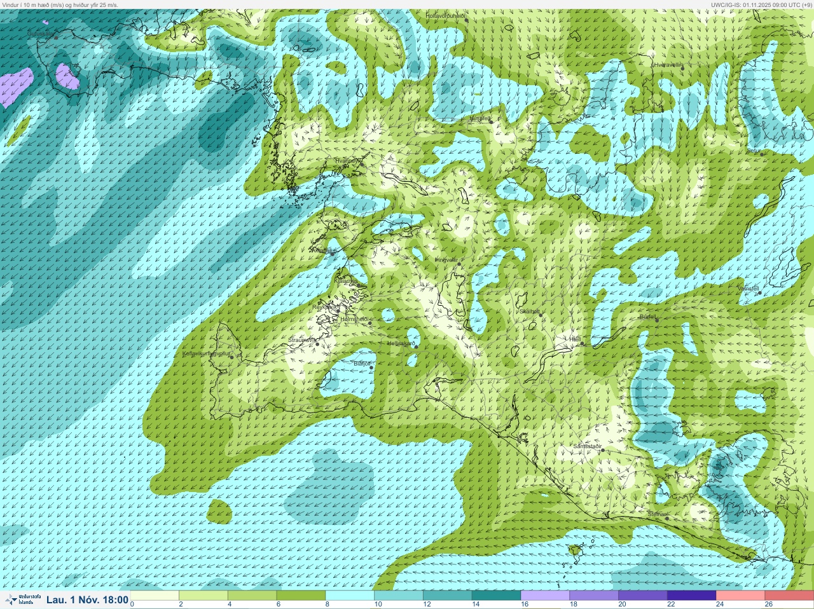Click the Húsafell station label
This screenshot has height=609, width=814.
(x=480, y=118)
